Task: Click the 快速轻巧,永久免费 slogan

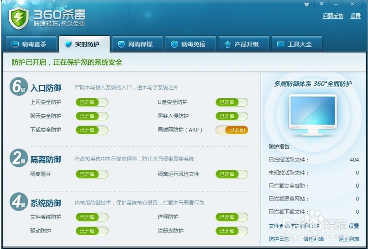Action: 59,24
